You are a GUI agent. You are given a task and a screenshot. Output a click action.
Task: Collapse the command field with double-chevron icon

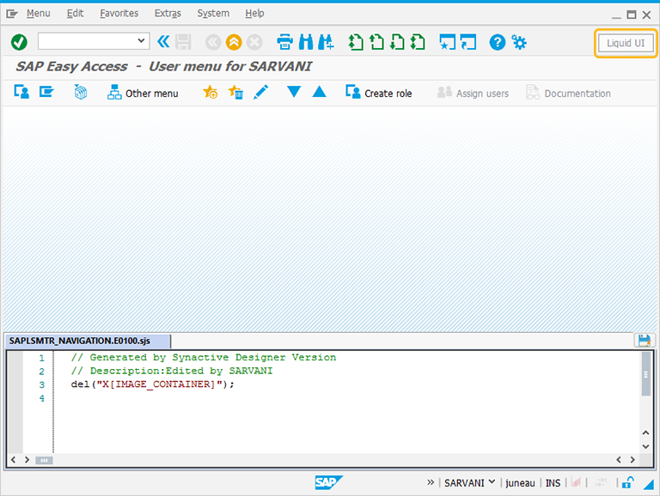(163, 41)
